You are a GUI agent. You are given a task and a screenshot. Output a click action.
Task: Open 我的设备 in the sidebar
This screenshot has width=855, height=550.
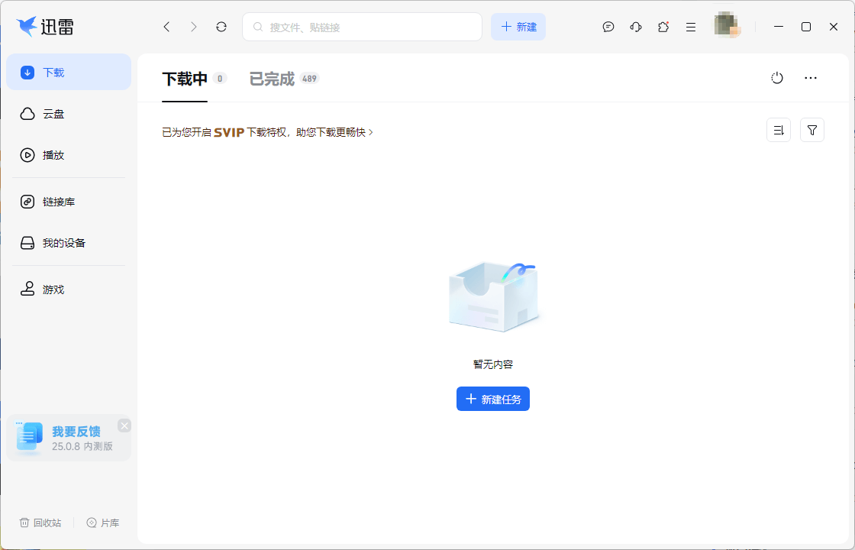69,243
